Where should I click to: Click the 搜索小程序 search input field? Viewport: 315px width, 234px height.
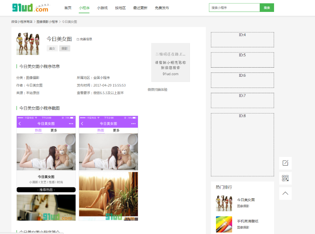coord(234,8)
